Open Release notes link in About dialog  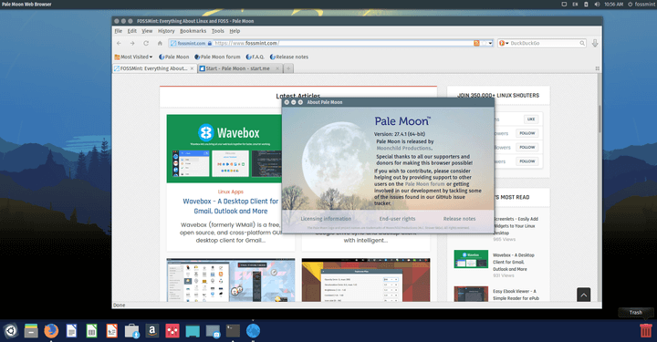coord(459,219)
